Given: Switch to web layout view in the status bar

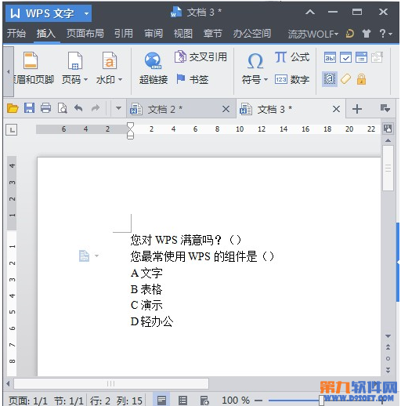Looking at the screenshot, I should point(204,401).
